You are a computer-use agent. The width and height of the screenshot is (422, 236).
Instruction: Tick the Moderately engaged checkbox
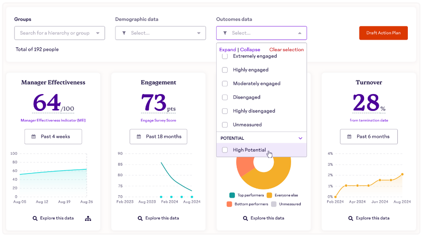(225, 84)
